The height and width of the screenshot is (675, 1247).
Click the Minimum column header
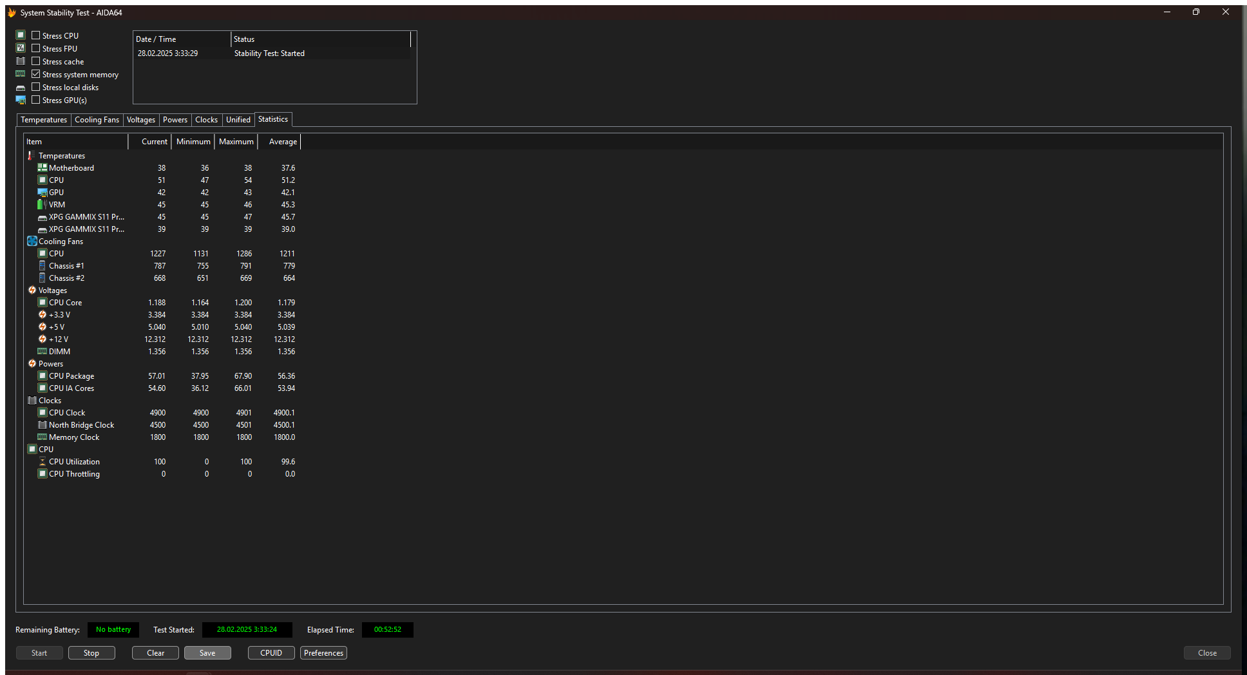pyautogui.click(x=193, y=142)
